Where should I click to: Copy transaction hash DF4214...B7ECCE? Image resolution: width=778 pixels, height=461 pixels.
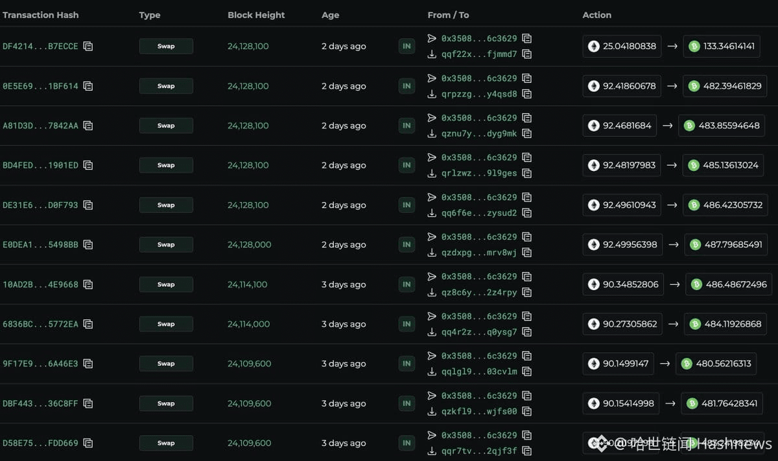pyautogui.click(x=88, y=47)
